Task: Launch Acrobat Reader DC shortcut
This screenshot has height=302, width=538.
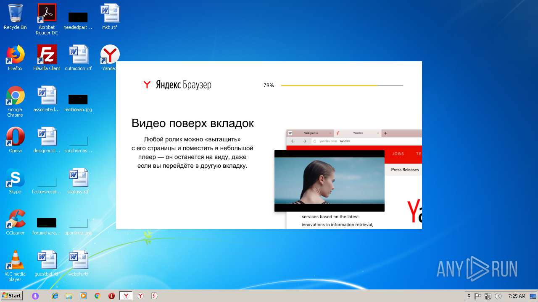Action: coord(47,19)
